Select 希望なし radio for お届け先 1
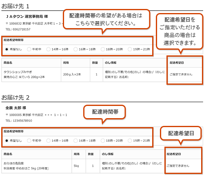This screenshot has height=176, width=204. pyautogui.click(x=7, y=49)
